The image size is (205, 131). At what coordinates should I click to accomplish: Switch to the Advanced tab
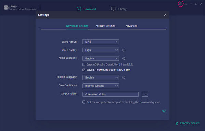(132, 26)
